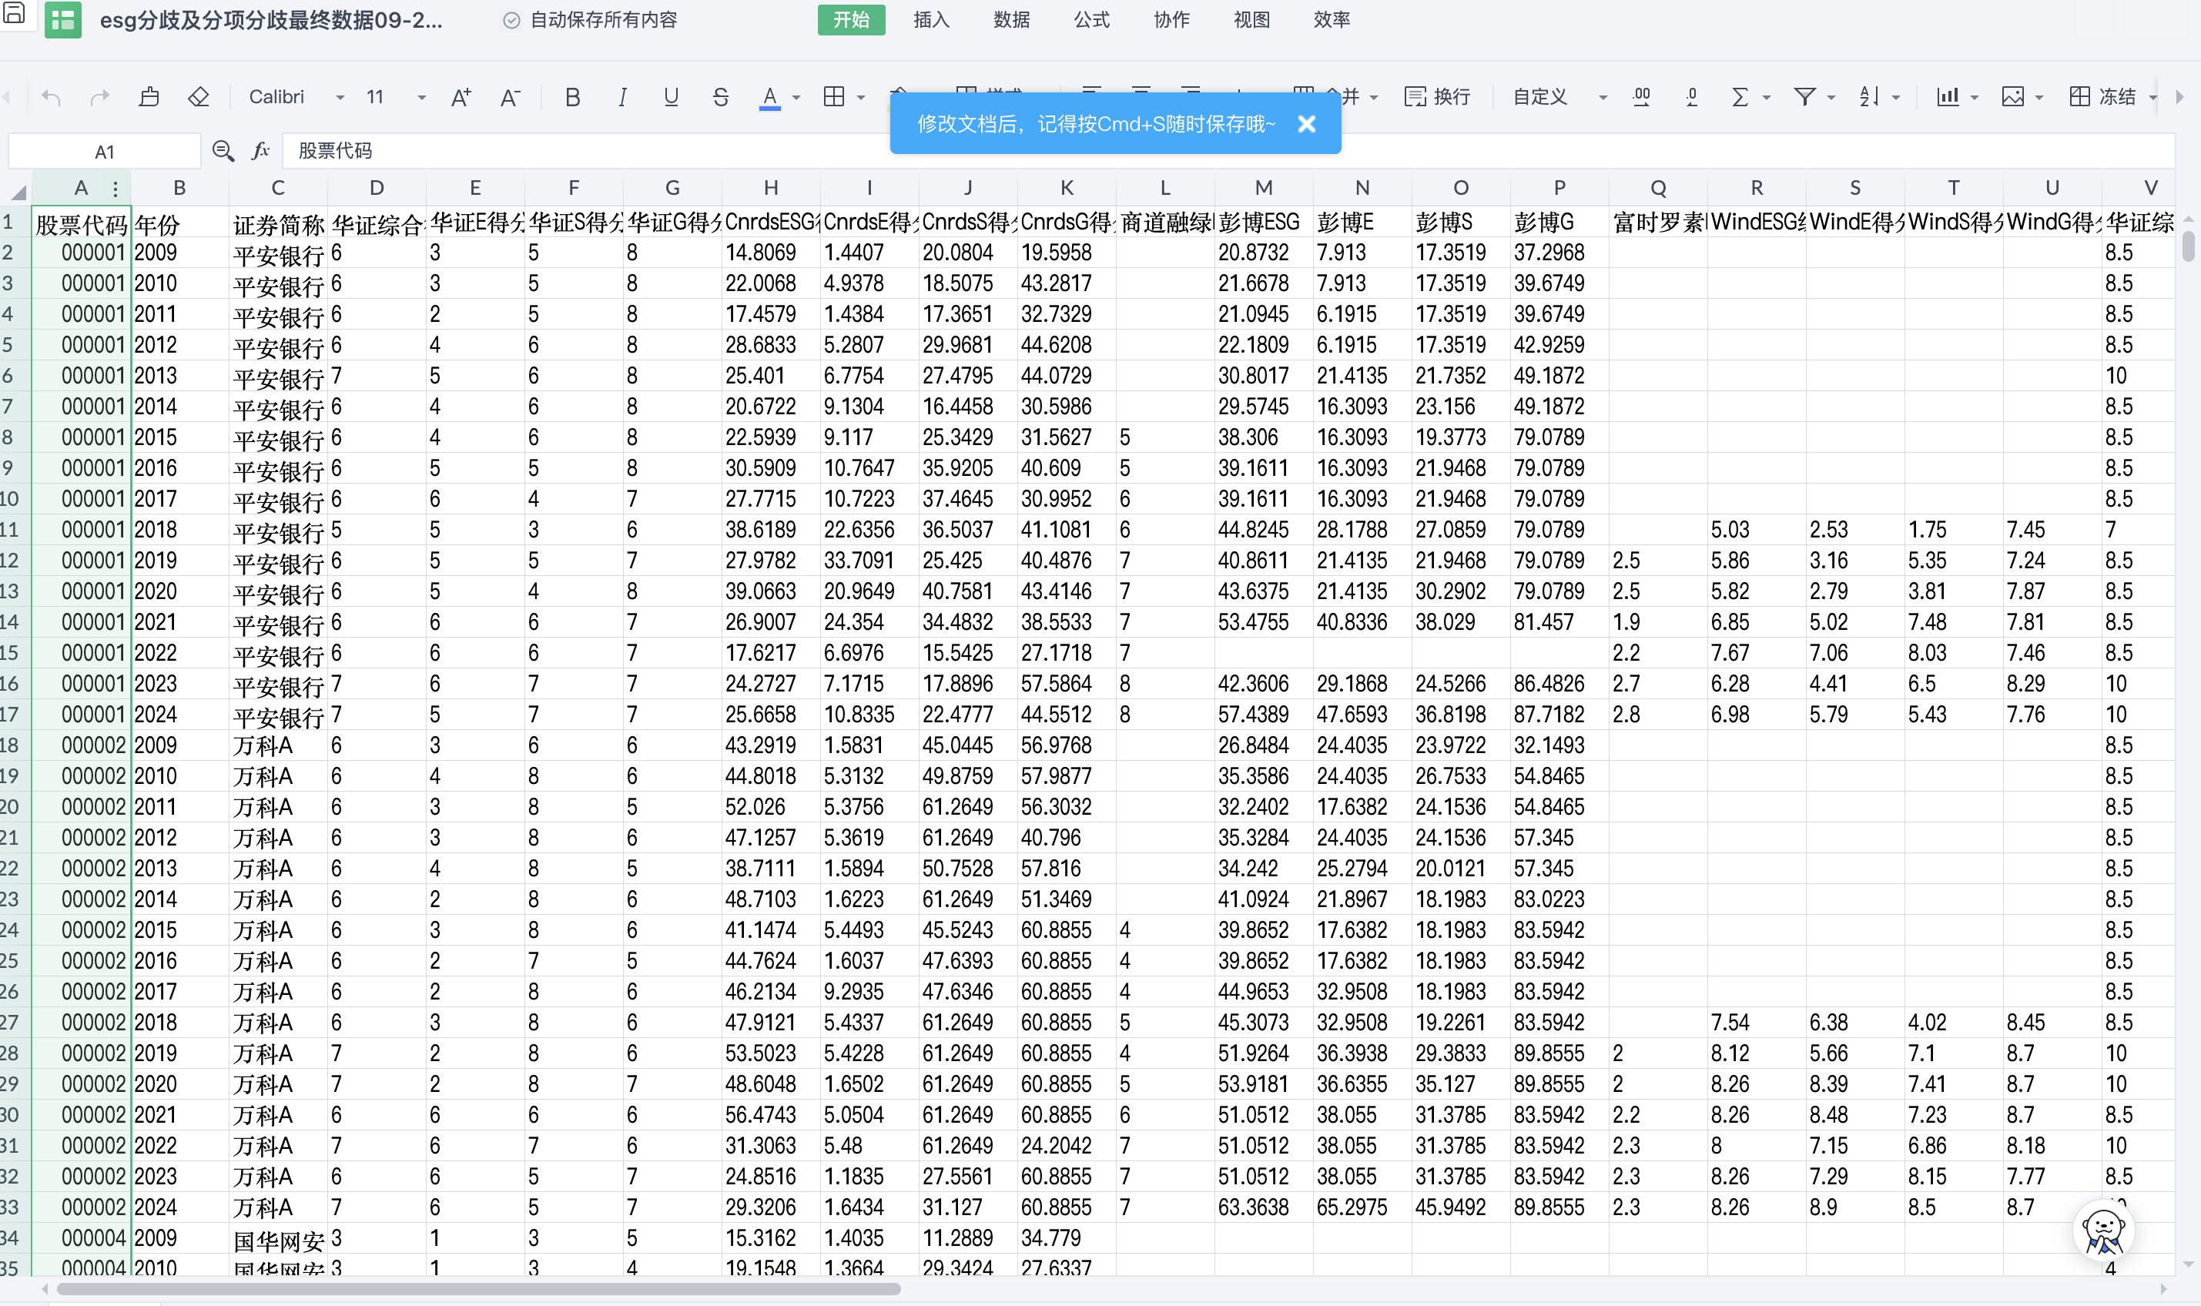Toggle bold formatting
Viewport: 2201px width, 1306px height.
pos(573,97)
